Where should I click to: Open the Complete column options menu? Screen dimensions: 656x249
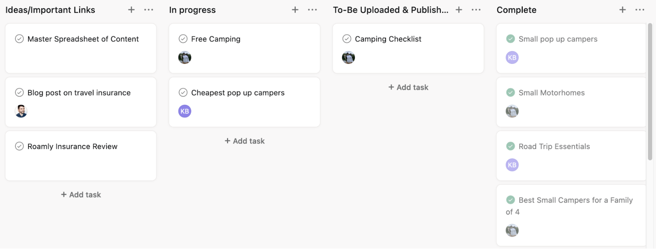[x=640, y=9]
